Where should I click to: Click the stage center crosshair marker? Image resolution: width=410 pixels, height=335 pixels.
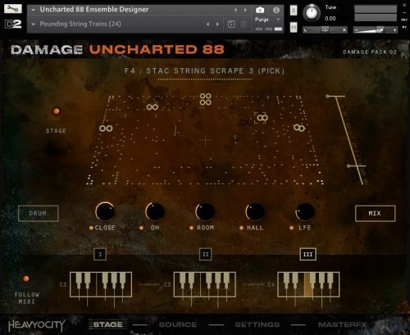tap(205, 141)
